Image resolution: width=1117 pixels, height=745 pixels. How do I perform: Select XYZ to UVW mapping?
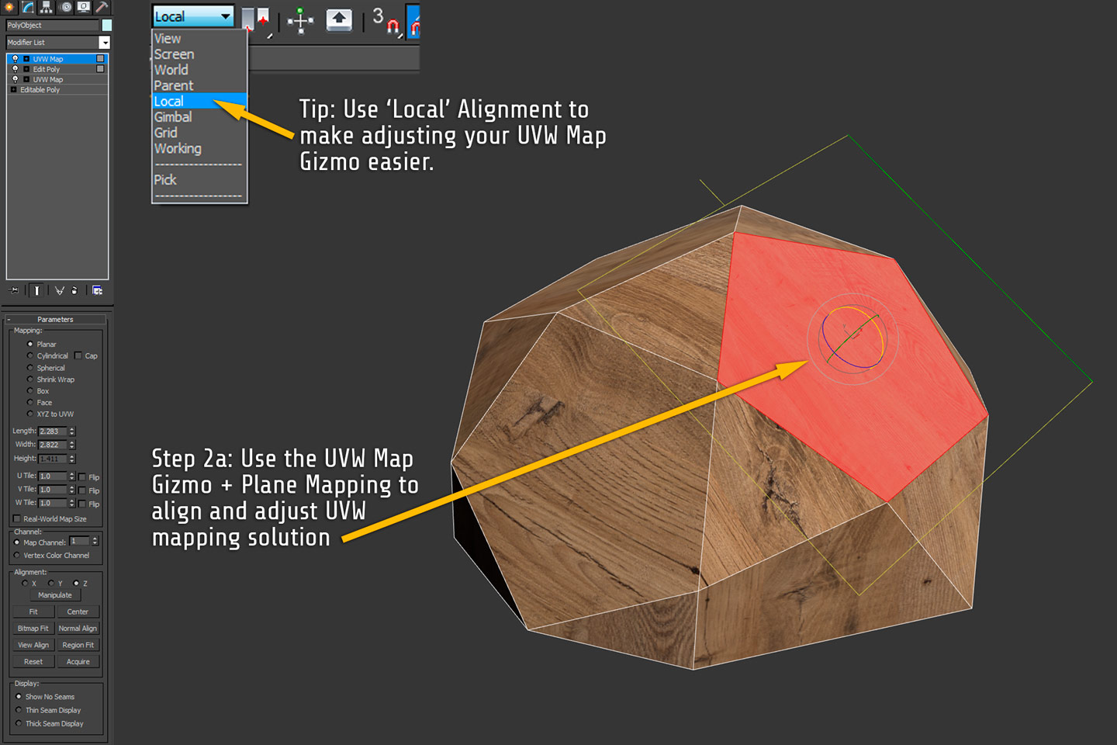pos(30,414)
